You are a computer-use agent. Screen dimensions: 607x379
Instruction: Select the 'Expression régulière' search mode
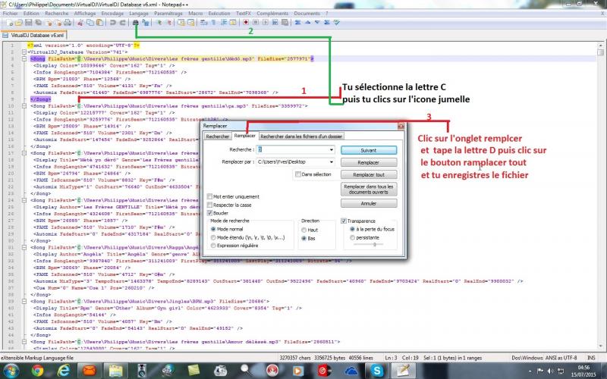[x=212, y=247]
